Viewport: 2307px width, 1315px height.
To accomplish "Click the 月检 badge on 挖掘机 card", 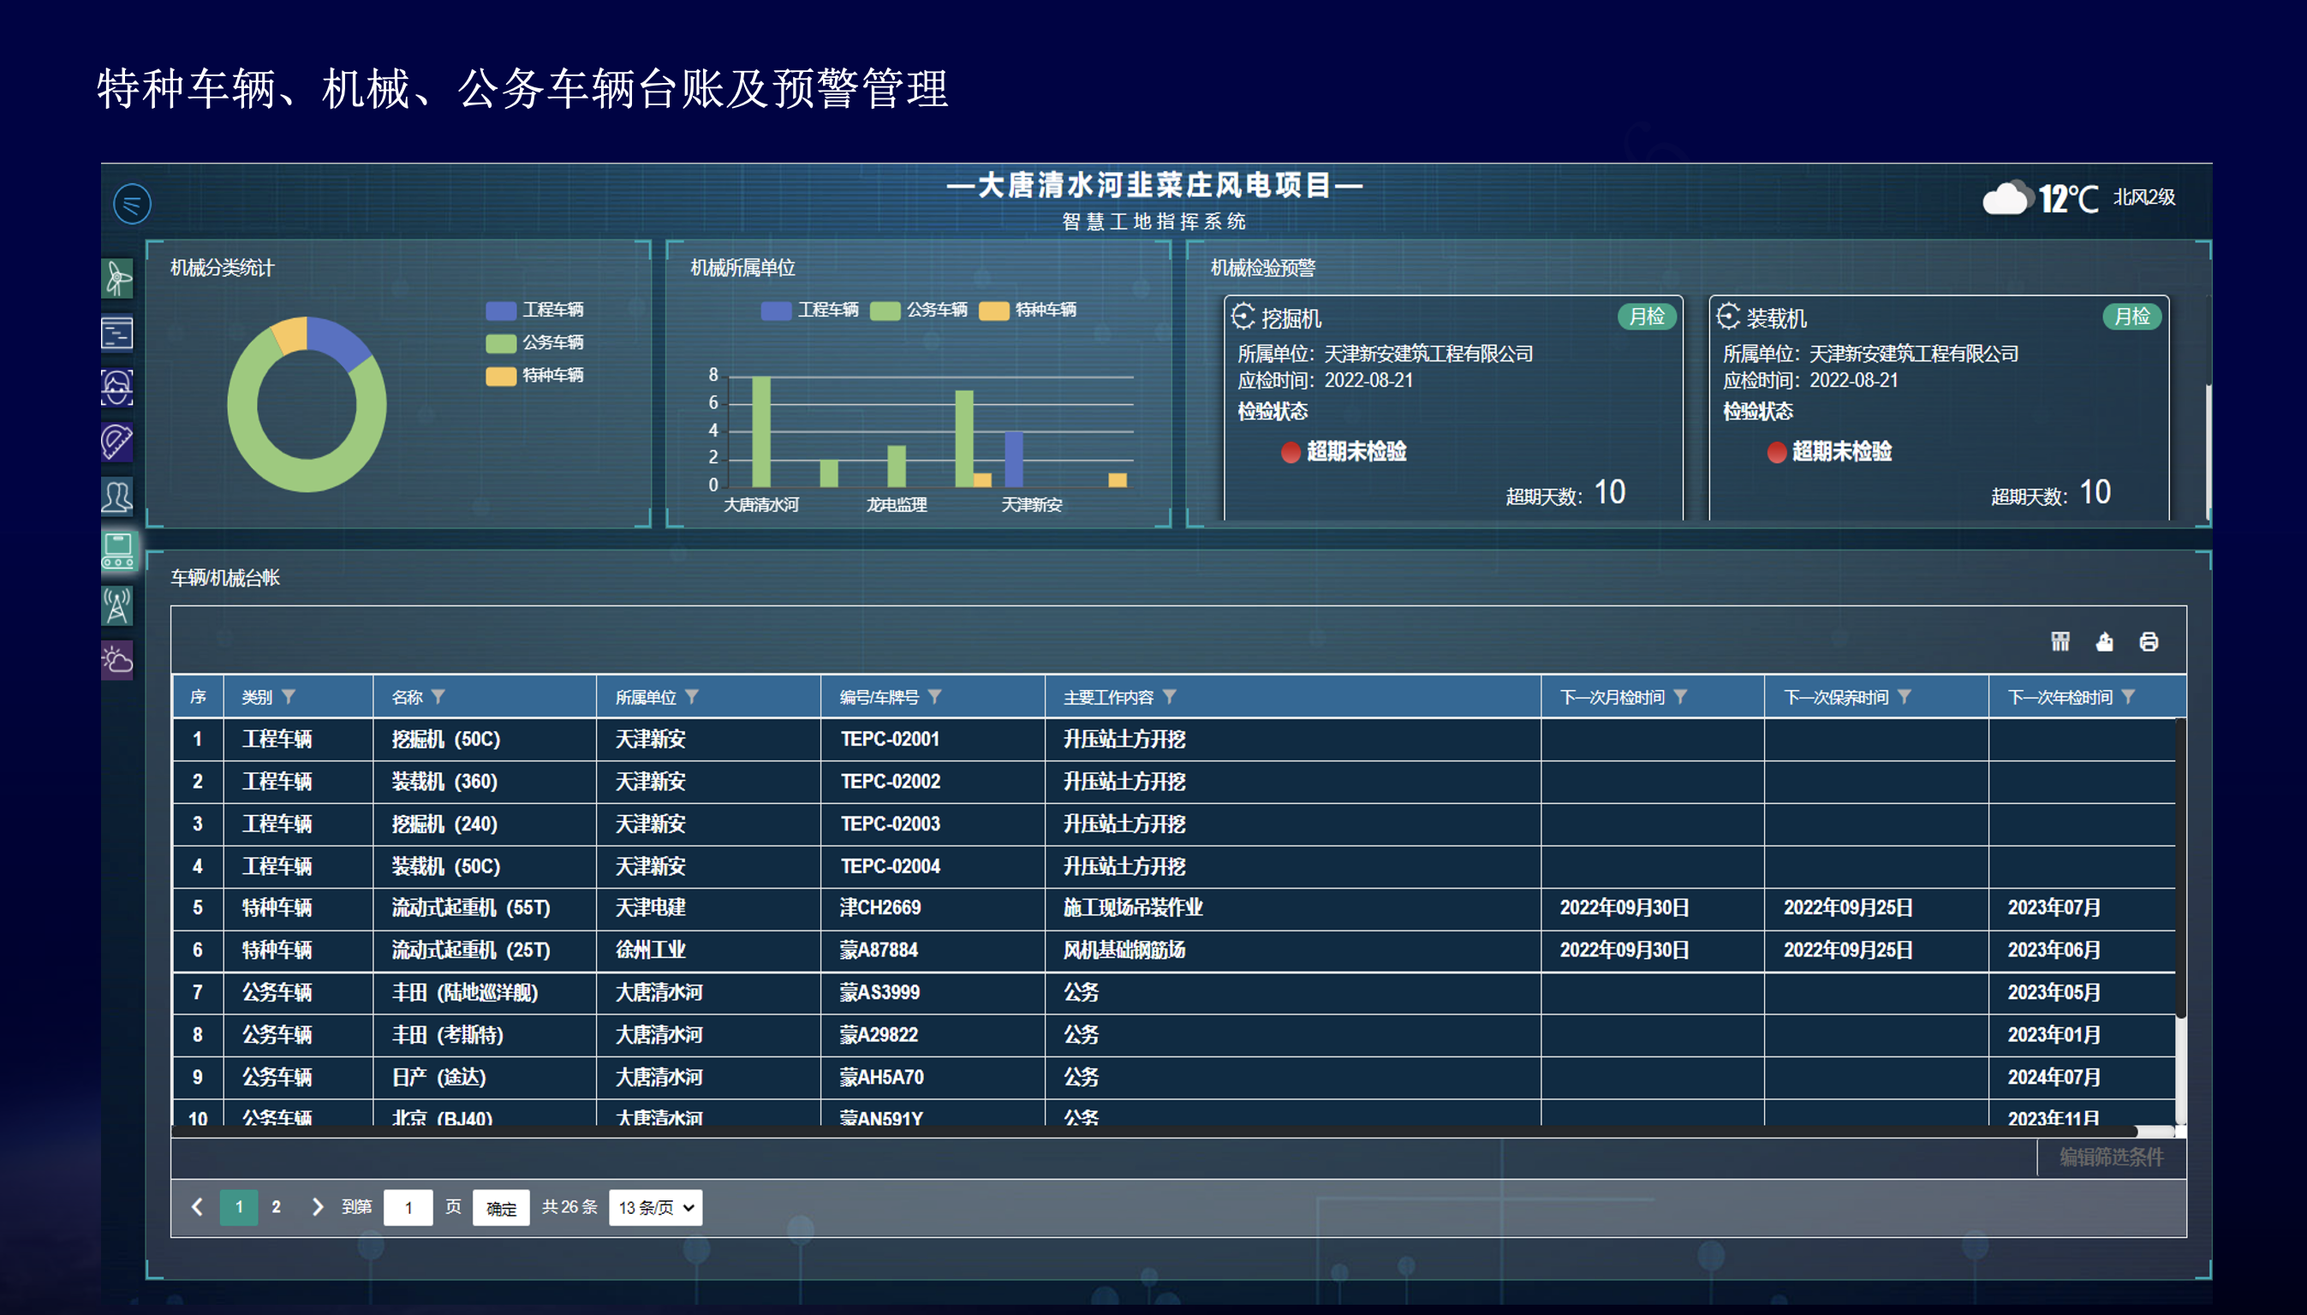I will click(x=1648, y=316).
